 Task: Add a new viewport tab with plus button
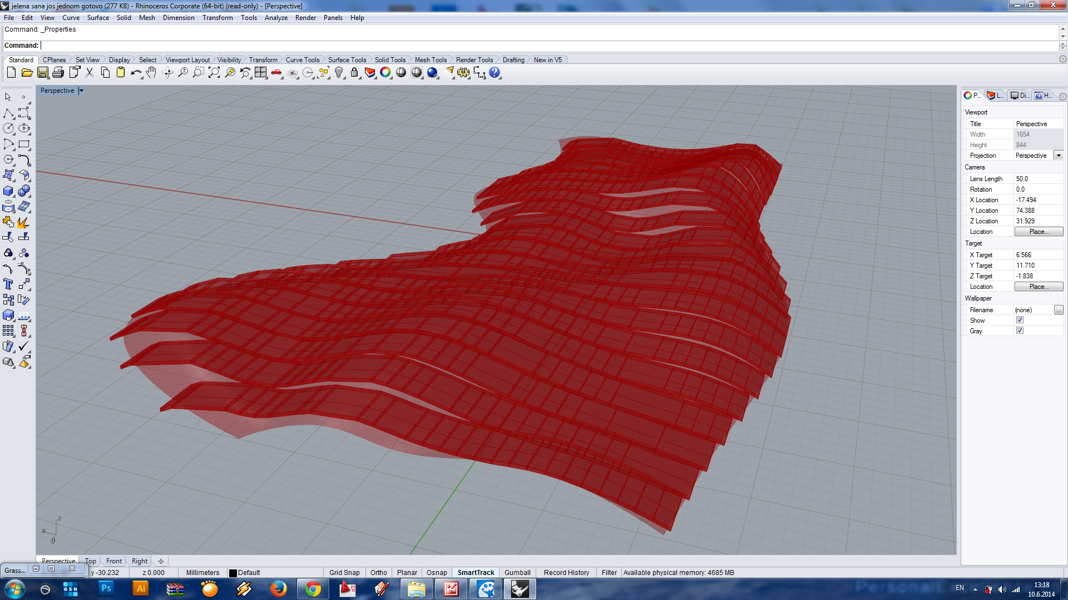click(x=161, y=561)
